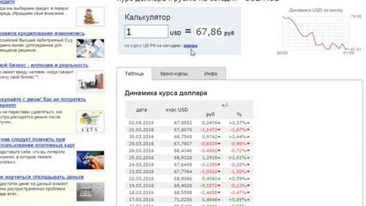Select the date cell 22.03.2016
Viewport: 366px width, 206px height.
pos(141,179)
